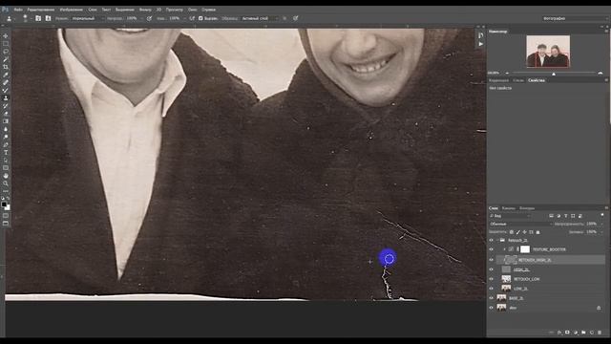Select the Crop tool
This screenshot has width=611, height=344.
click(6, 67)
